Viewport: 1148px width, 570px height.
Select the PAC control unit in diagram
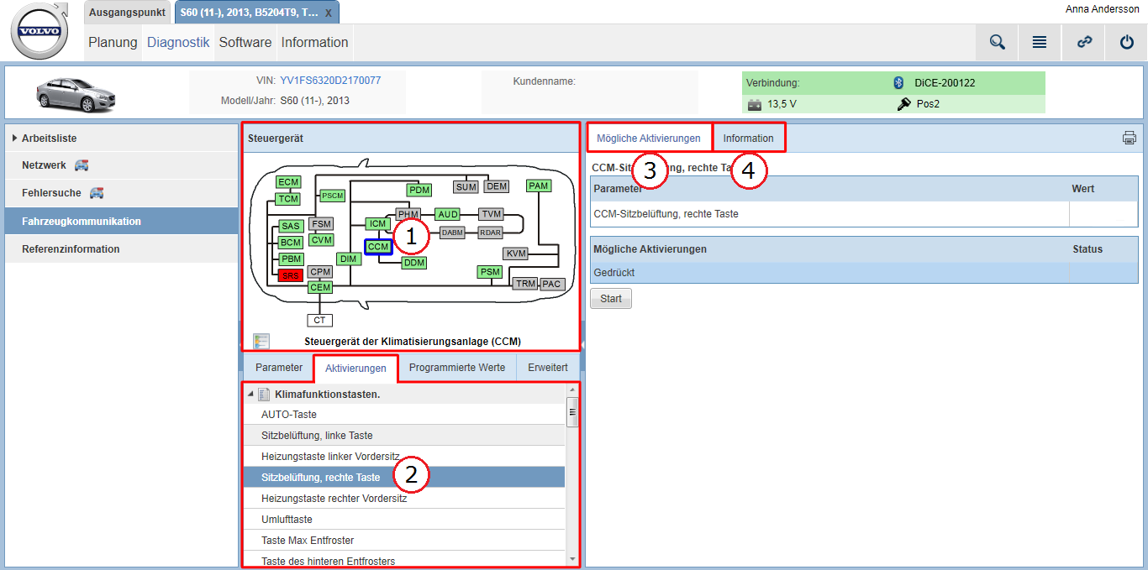tap(551, 284)
